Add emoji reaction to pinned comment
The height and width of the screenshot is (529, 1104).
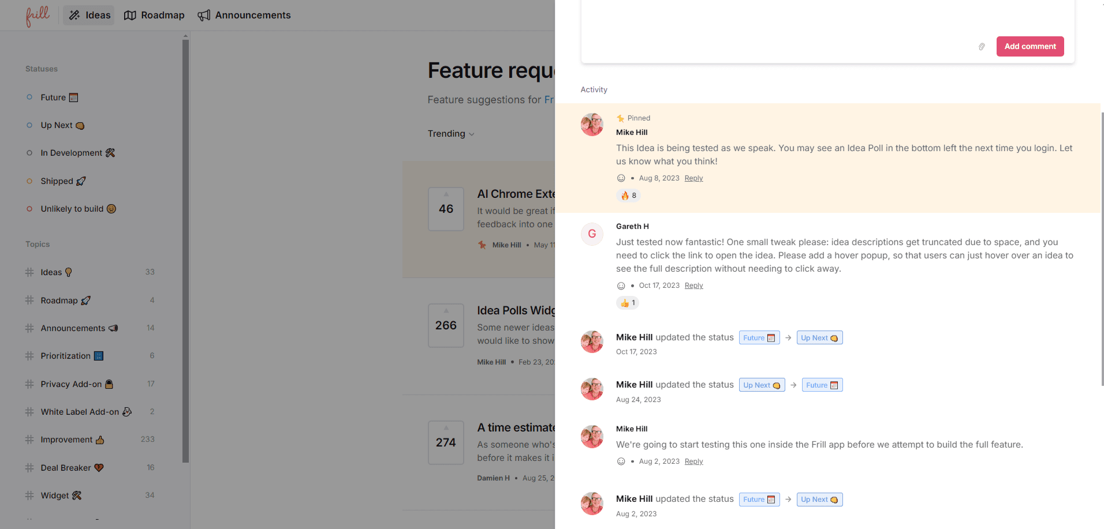pyautogui.click(x=621, y=178)
